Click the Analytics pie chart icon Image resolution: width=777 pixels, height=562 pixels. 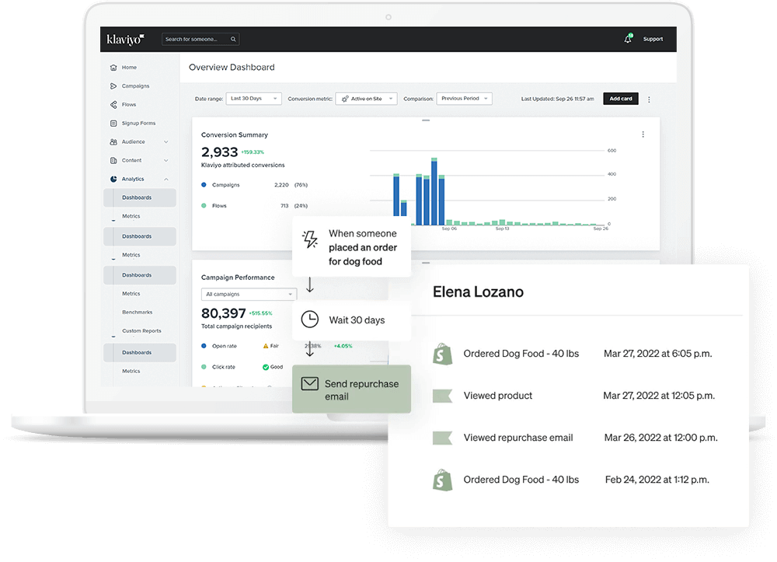point(113,179)
